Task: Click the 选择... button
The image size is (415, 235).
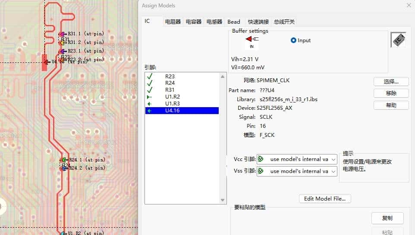Action: click(391, 82)
